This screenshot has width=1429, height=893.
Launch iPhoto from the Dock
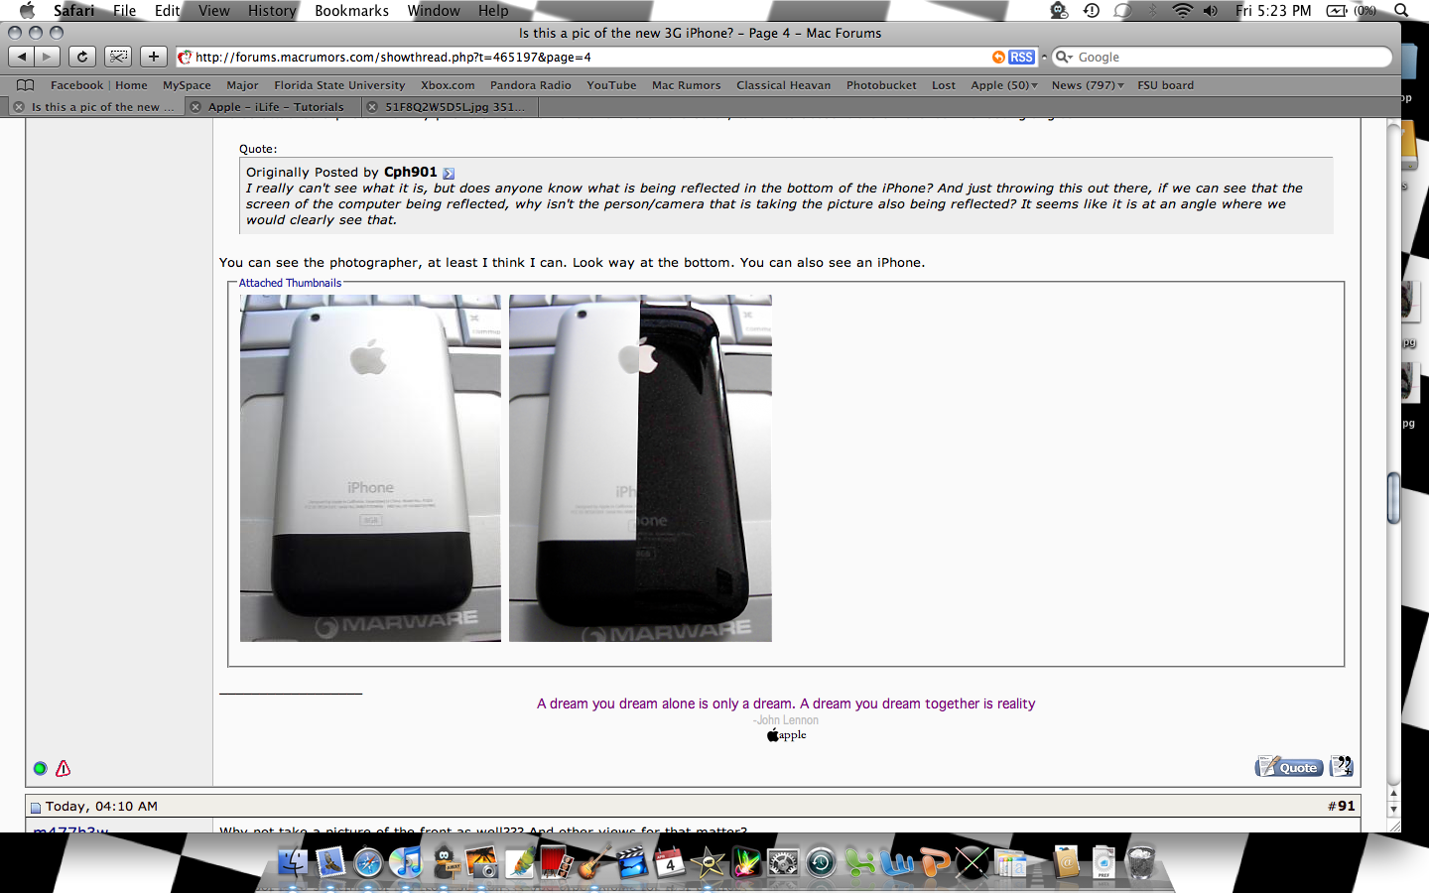[482, 862]
